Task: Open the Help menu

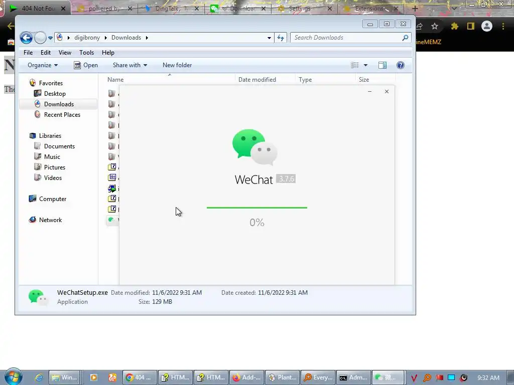Action: (108, 52)
